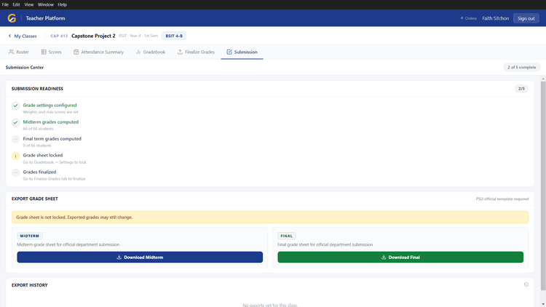546x307 pixels.
Task: Click the Sign out button
Action: pos(526,18)
